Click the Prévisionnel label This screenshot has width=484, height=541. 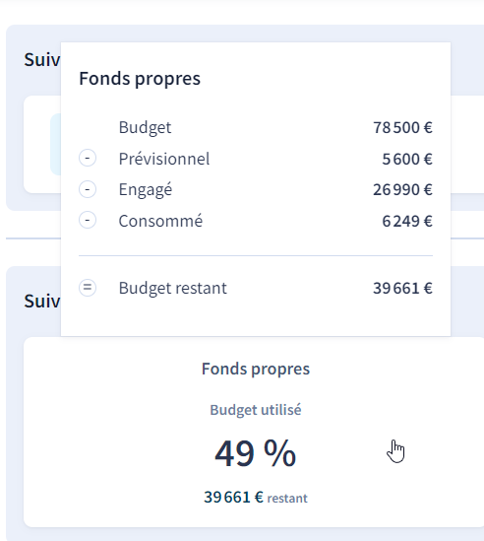[164, 159]
